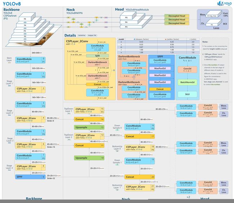Click CSPLayer_2Conv block number 8
The height and width of the screenshot is (203, 234).
tap(30, 167)
